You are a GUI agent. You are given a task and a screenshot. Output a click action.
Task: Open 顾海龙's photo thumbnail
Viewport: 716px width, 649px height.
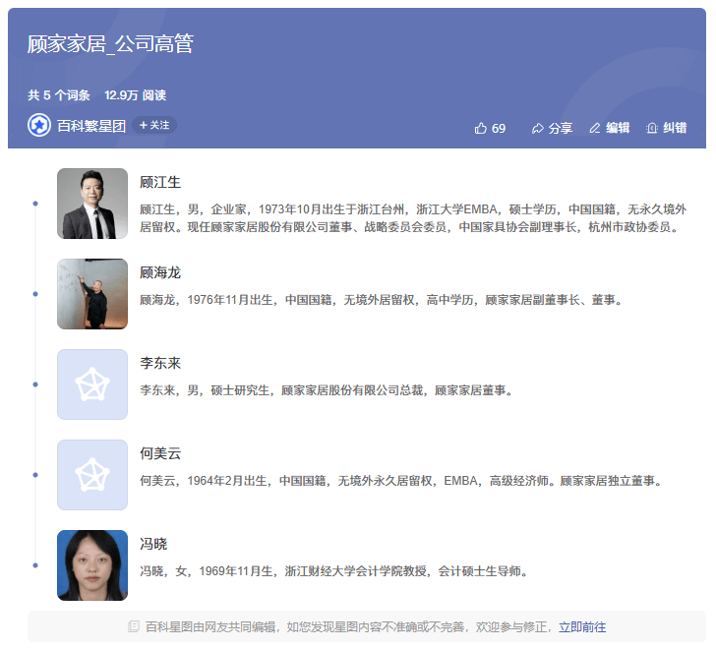point(92,294)
